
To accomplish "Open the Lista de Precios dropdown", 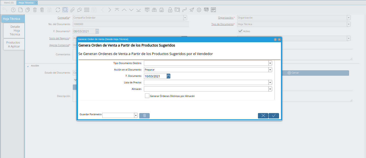I will coord(270,83).
